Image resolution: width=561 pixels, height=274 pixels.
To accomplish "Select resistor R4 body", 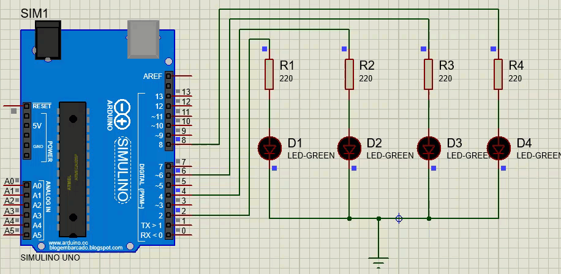I will pyautogui.click(x=499, y=74).
